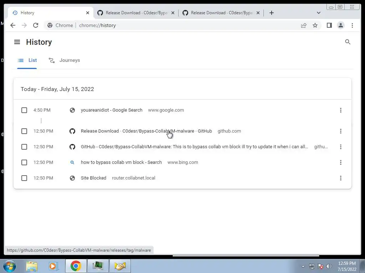
Task: Click www.google.com domain text
Action: click(x=166, y=110)
